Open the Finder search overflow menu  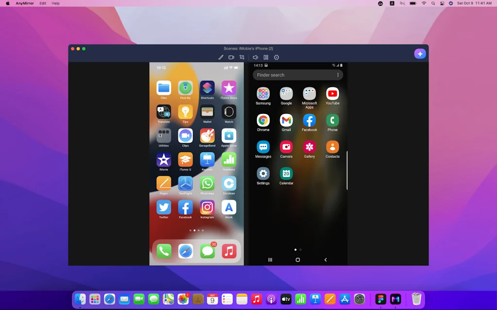pos(338,75)
